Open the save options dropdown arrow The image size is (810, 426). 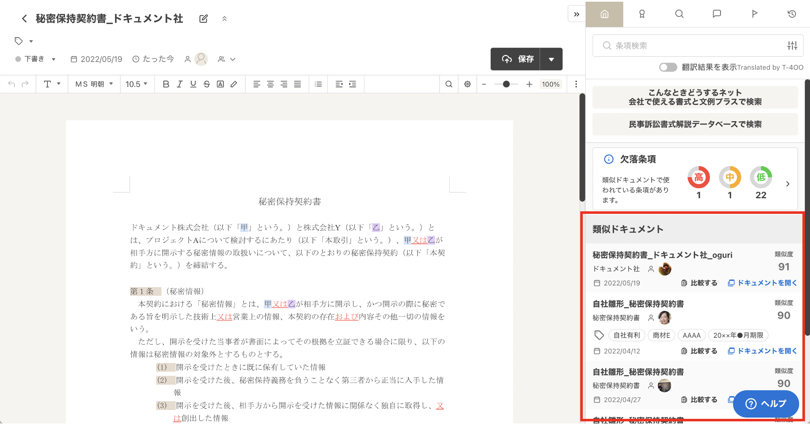551,59
